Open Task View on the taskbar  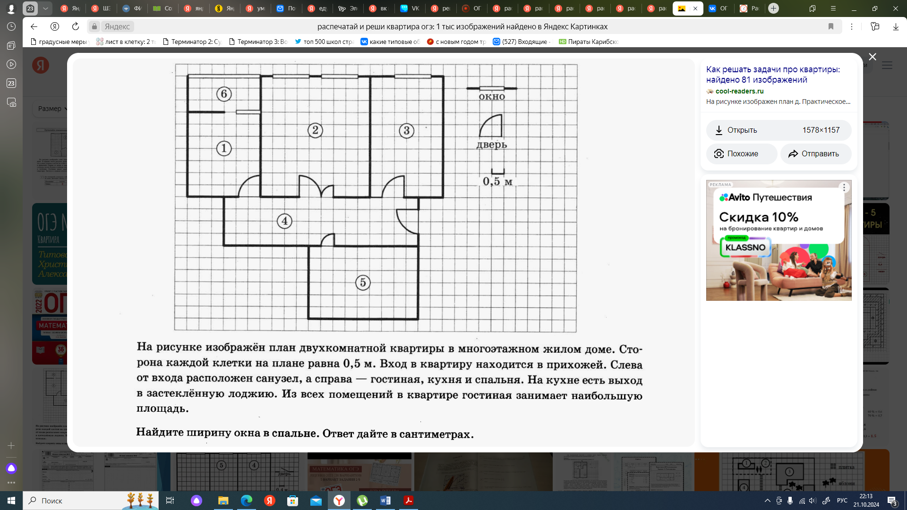point(170,501)
